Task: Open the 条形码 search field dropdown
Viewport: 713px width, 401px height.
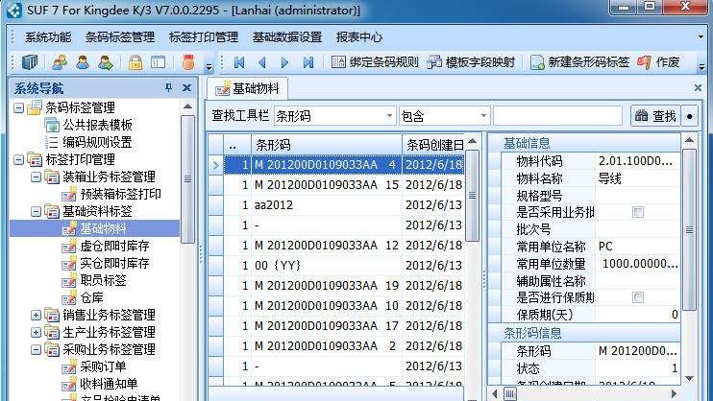Action: pos(389,116)
